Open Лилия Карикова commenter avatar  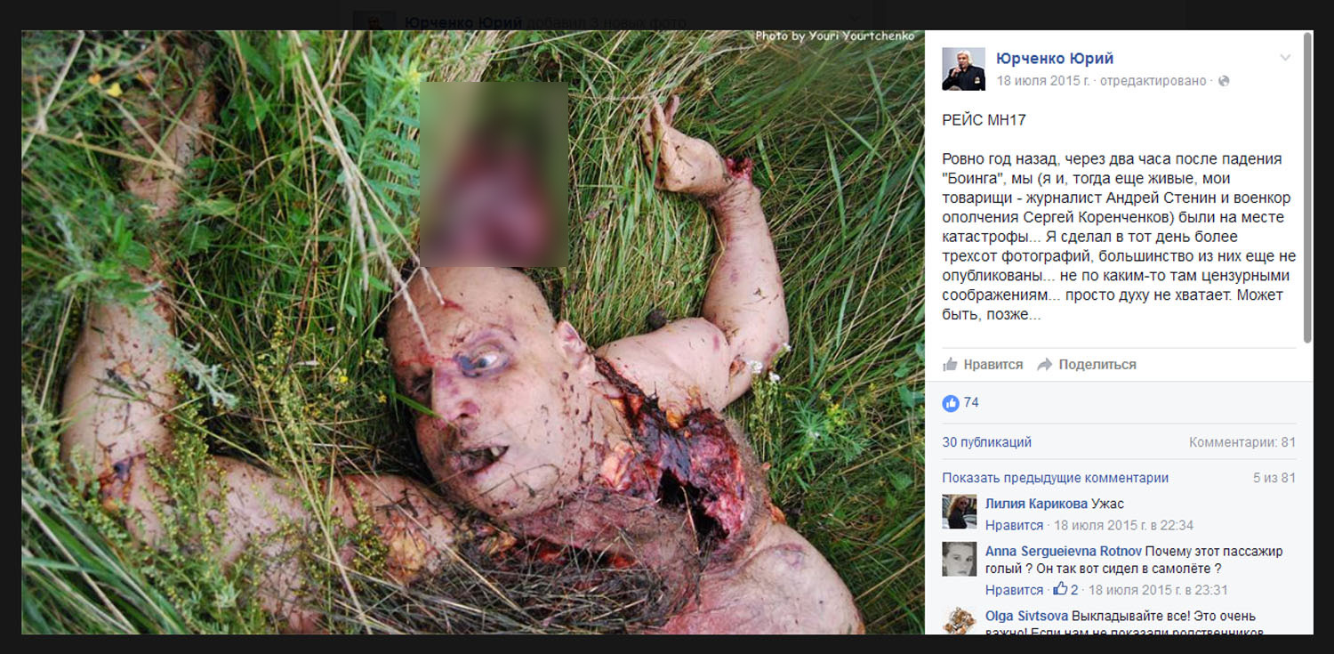pos(960,512)
